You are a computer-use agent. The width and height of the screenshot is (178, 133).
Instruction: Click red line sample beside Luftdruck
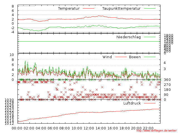[x=150, y=103]
